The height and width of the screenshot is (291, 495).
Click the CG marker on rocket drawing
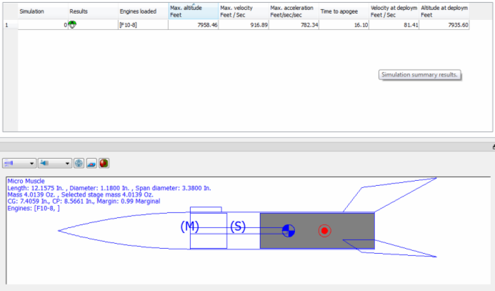click(x=289, y=231)
